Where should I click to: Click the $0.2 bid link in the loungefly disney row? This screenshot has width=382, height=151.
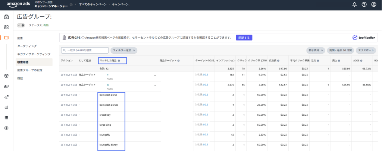pyautogui.click(x=206, y=145)
